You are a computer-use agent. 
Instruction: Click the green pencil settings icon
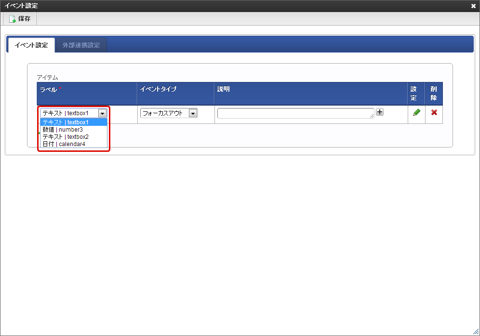(416, 112)
